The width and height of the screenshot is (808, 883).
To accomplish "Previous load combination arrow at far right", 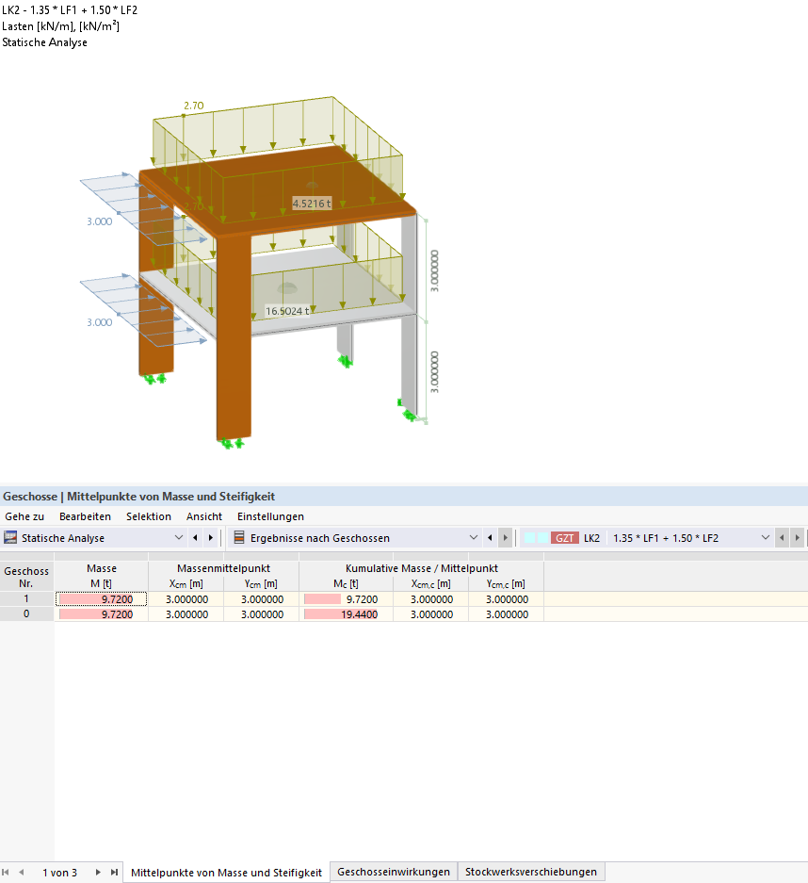I will (782, 538).
